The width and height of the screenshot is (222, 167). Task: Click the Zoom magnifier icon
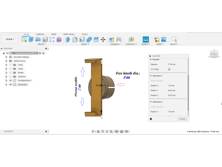[x=107, y=132]
